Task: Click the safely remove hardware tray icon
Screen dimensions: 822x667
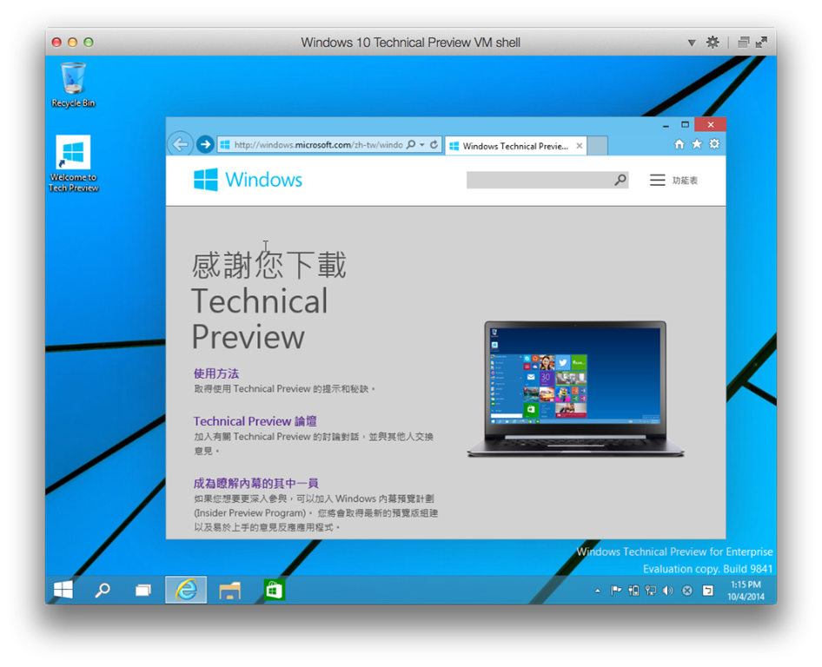Action: [x=633, y=591]
